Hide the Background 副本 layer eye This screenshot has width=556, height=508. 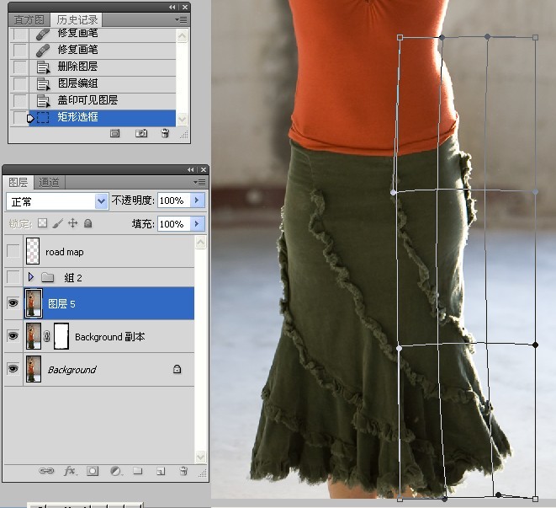coord(13,335)
